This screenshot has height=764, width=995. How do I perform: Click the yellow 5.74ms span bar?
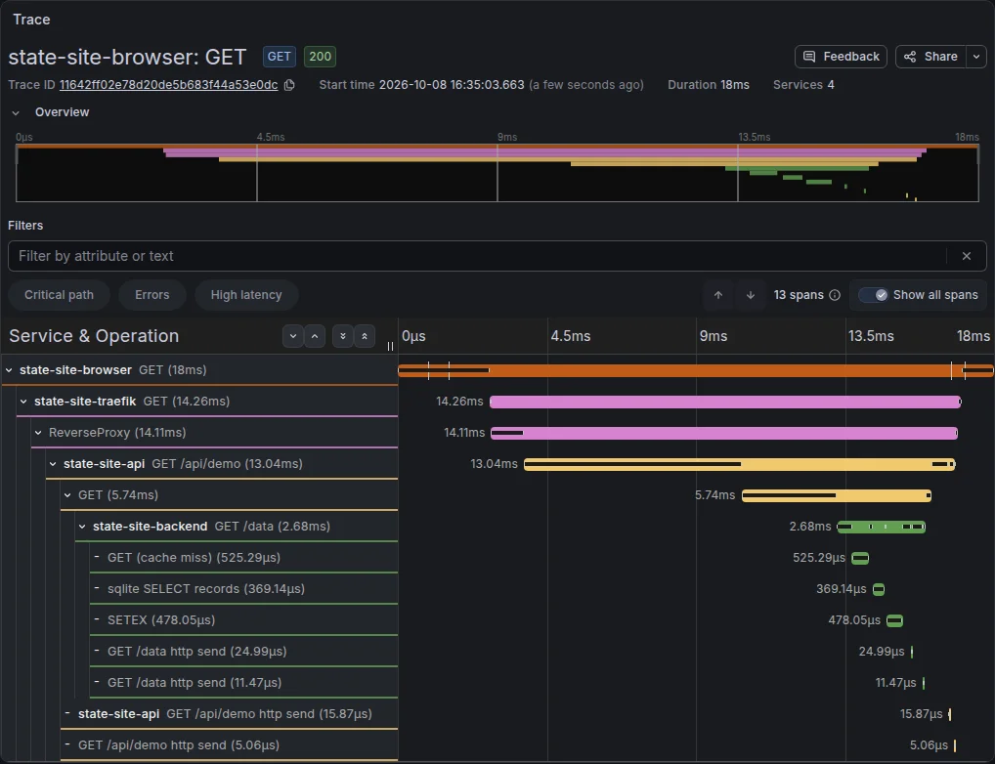click(837, 495)
